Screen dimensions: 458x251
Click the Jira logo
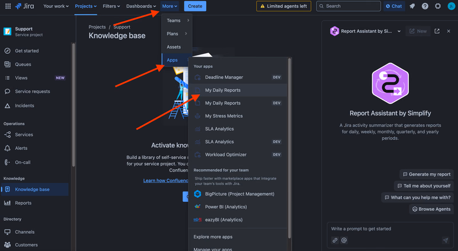click(x=25, y=6)
